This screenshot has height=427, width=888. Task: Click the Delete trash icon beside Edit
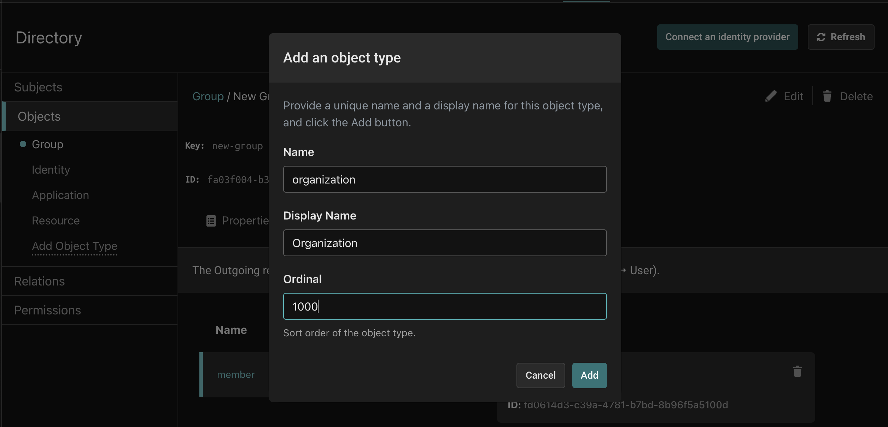pyautogui.click(x=827, y=96)
